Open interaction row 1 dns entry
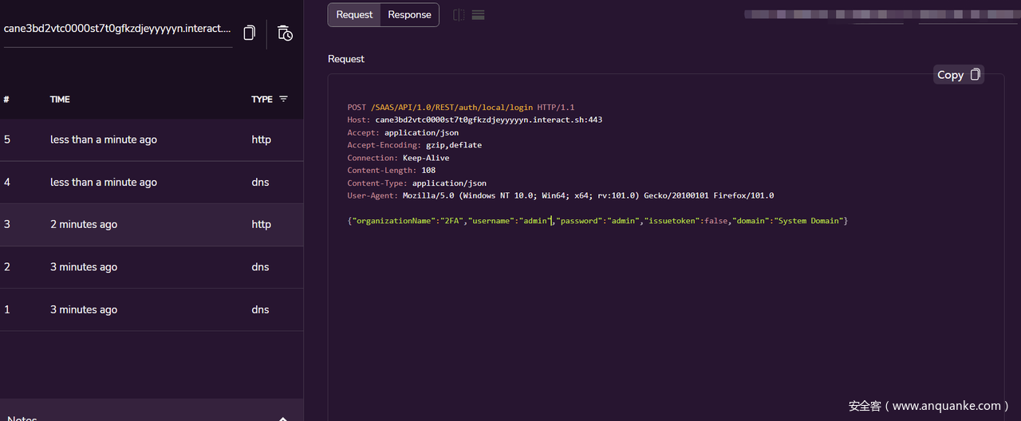The image size is (1021, 421). coord(152,310)
